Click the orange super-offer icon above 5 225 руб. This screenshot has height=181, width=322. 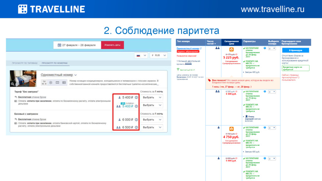[x=231, y=49]
